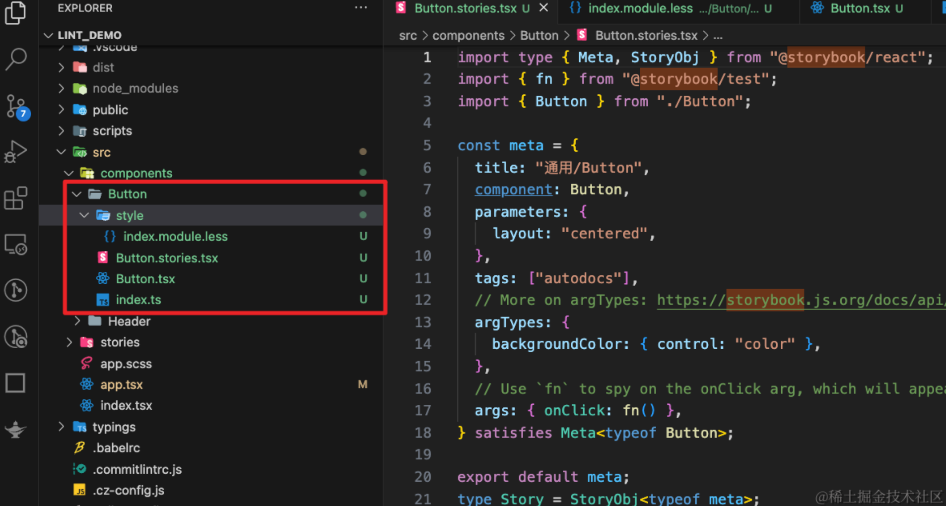Expand the dist folder
The width and height of the screenshot is (946, 506).
[x=61, y=67]
